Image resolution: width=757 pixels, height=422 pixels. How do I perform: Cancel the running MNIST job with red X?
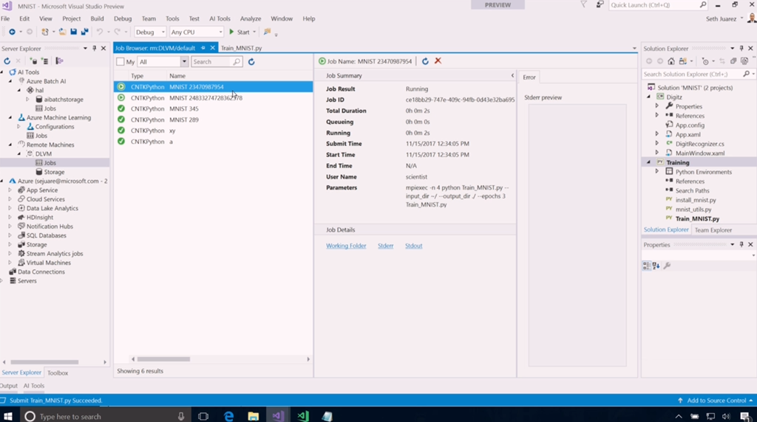438,61
